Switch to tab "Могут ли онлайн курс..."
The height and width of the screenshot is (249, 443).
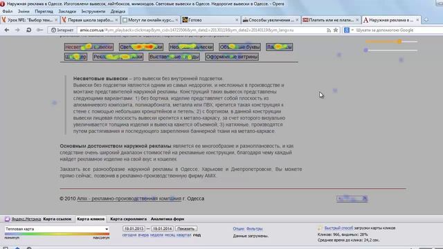coord(150,20)
